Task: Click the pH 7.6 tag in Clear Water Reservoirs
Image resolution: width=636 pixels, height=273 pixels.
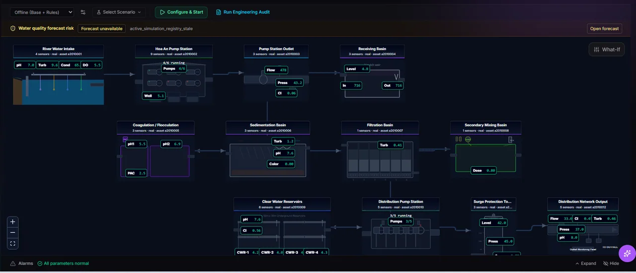Action: [x=251, y=219]
